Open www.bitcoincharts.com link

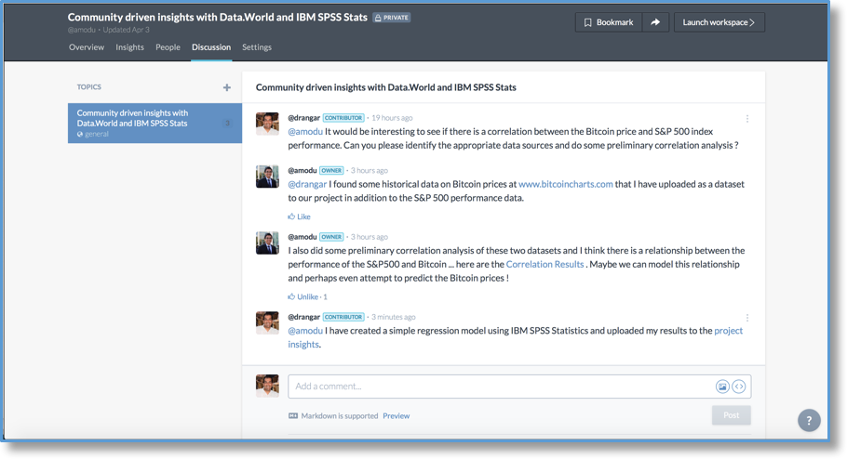566,184
